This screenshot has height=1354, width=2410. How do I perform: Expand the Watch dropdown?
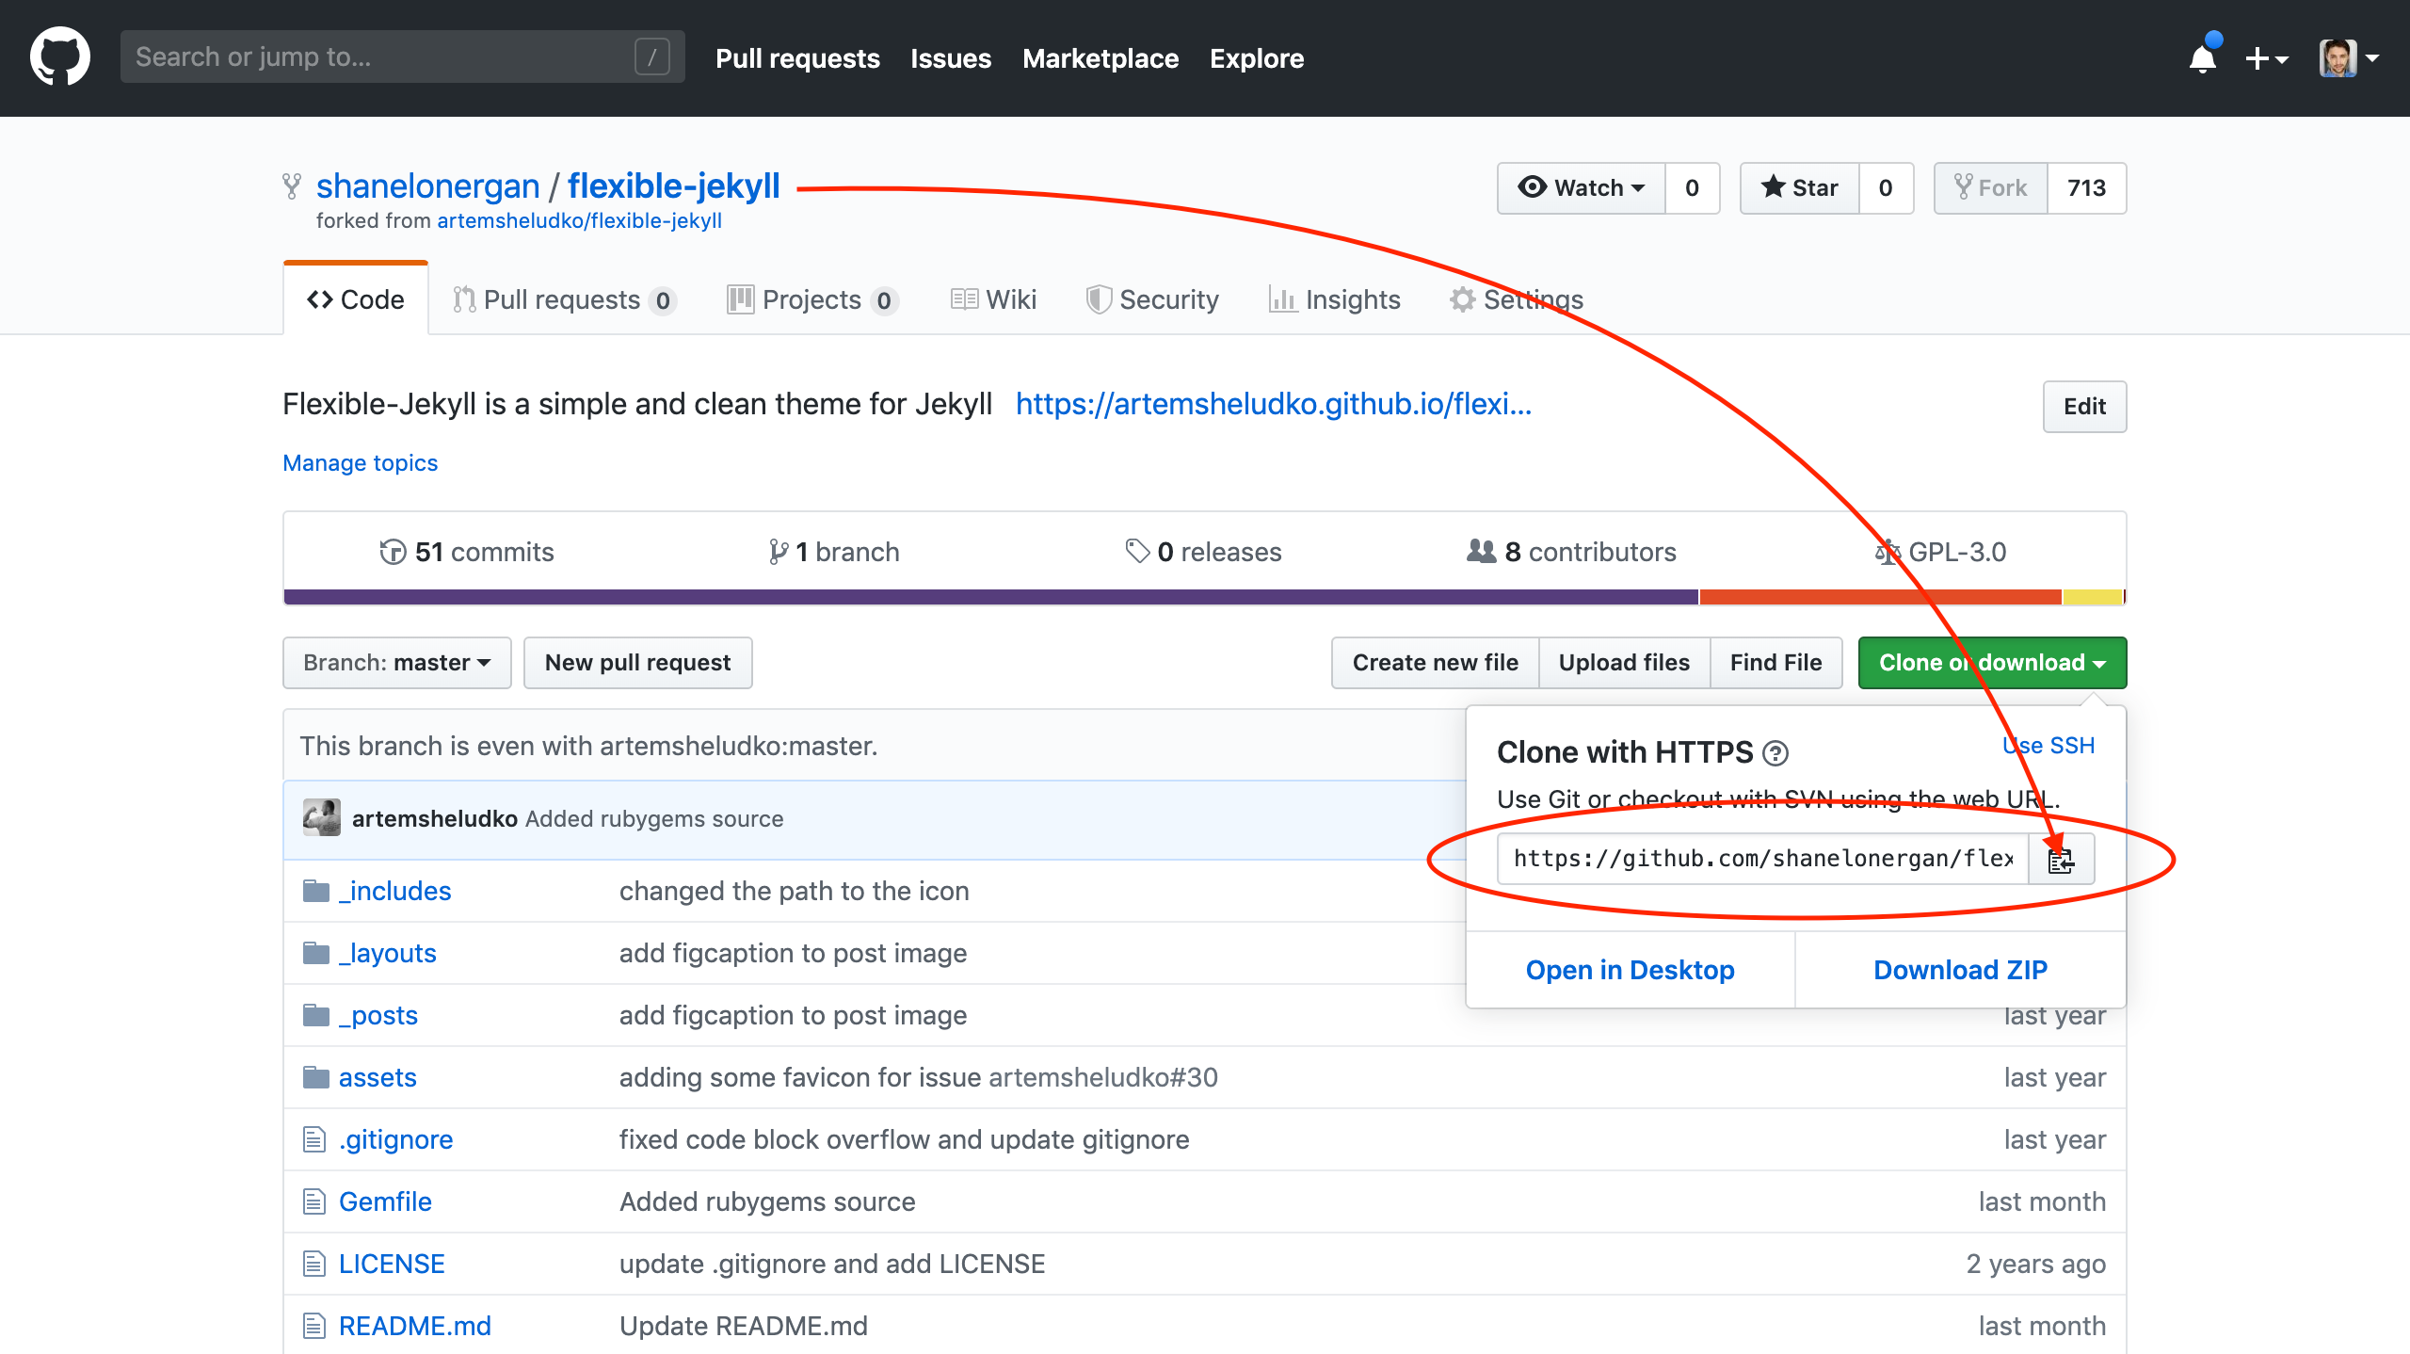click(1582, 187)
